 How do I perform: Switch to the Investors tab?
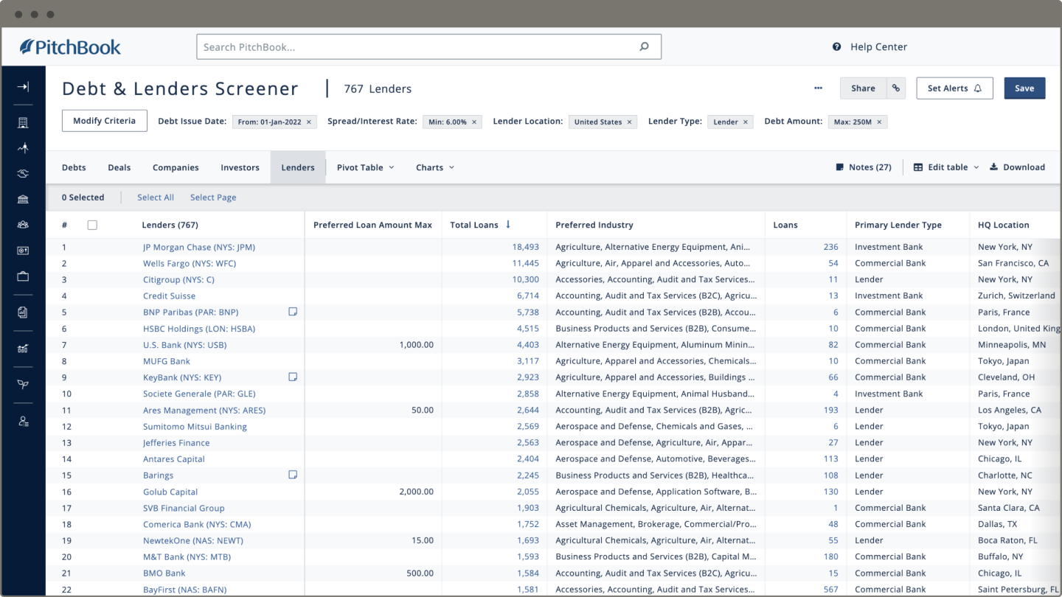240,167
